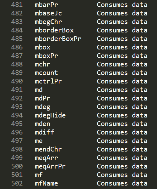Viewport: 157px width, 189px height.
Task: Click the mbegChr entry
Action: [x=48, y=22]
